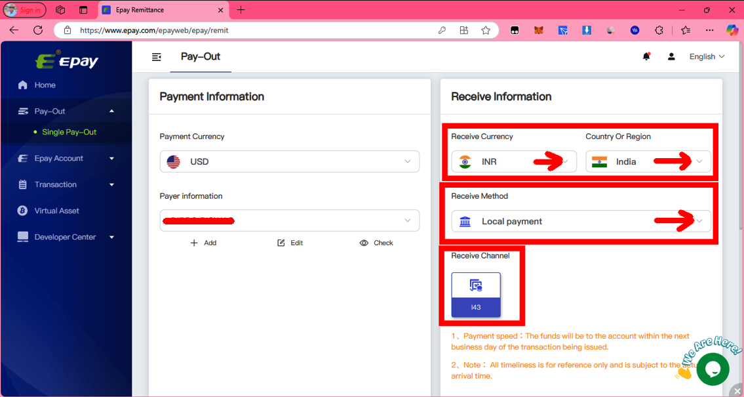Open a new browser tab
The width and height of the screenshot is (744, 397).
241,9
